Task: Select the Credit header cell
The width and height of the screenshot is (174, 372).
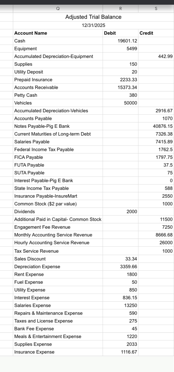Action: click(x=156, y=33)
